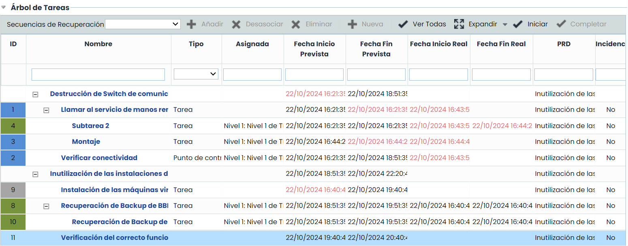Collapse the Árbol de Tareas section

4,7
